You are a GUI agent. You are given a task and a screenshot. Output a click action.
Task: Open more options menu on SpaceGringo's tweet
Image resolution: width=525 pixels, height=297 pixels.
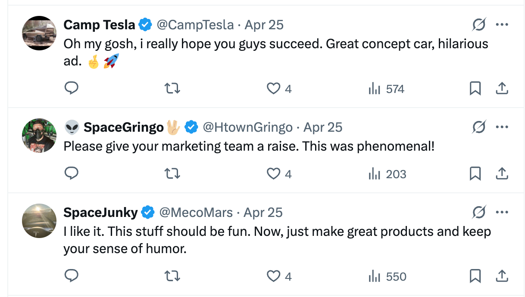502,127
